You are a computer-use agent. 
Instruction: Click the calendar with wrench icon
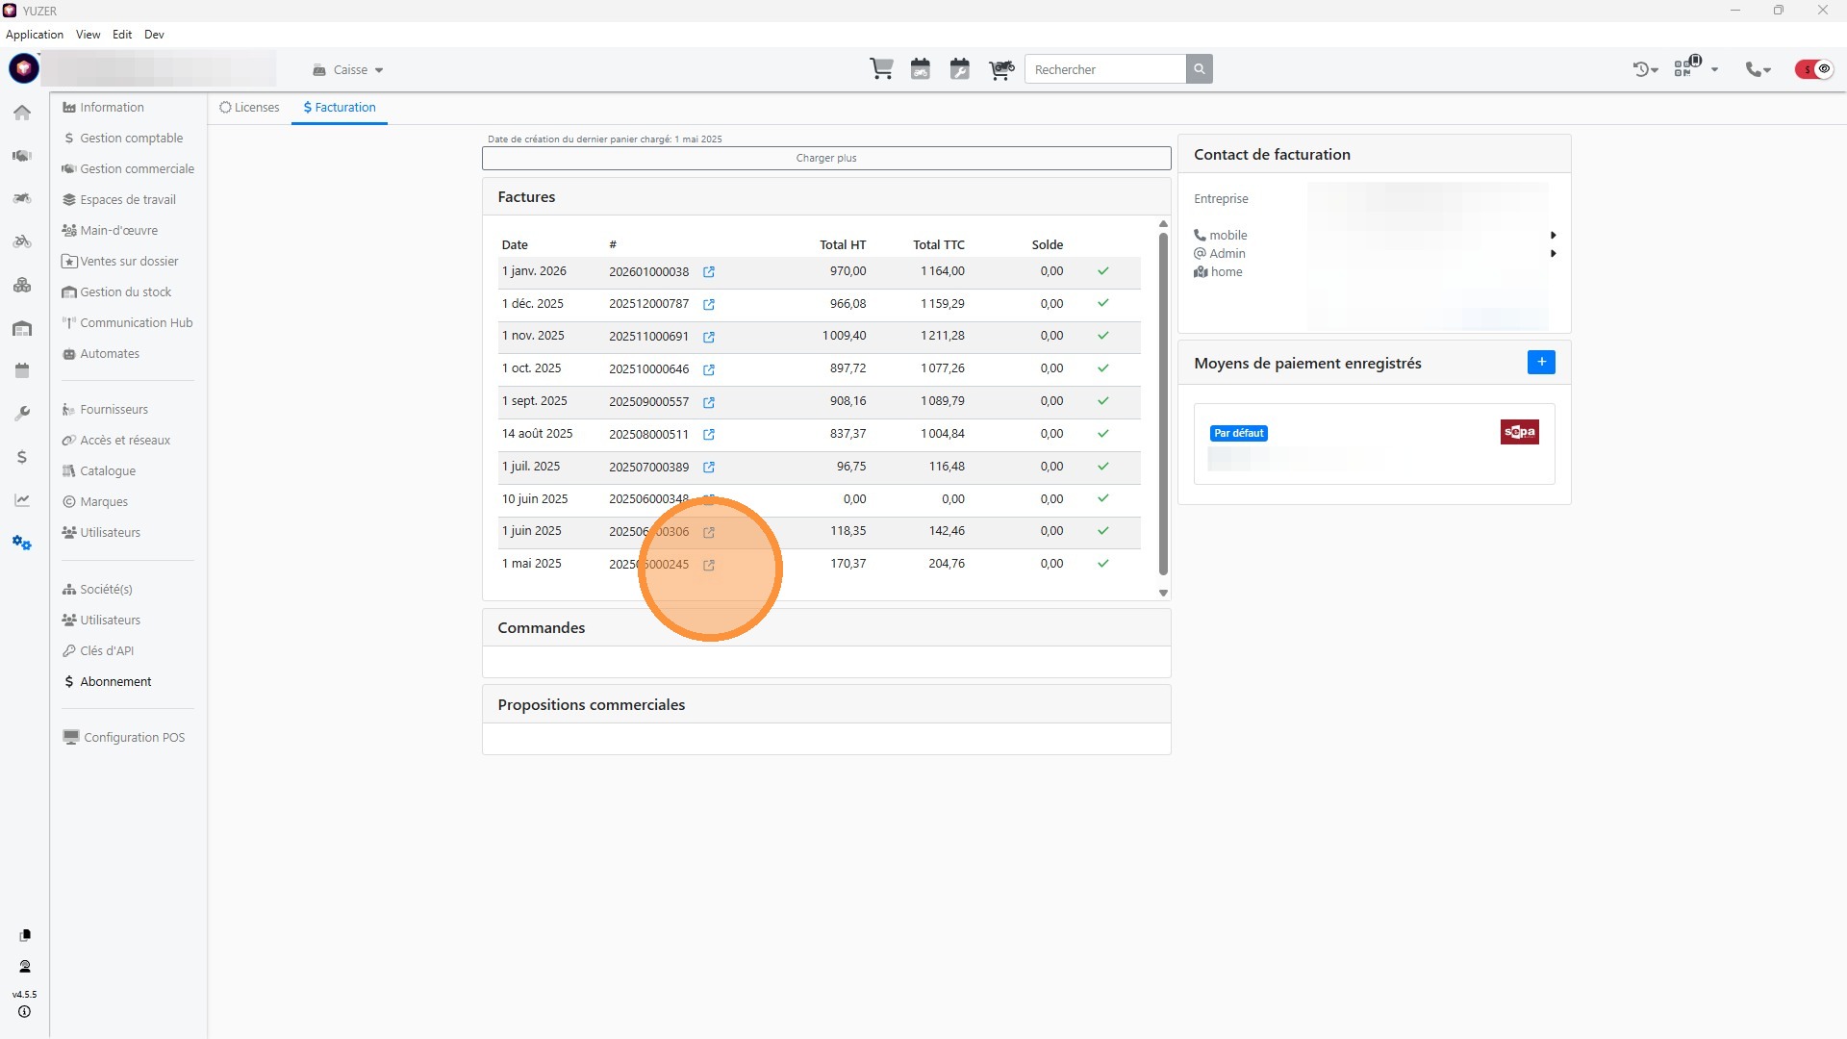(x=959, y=69)
